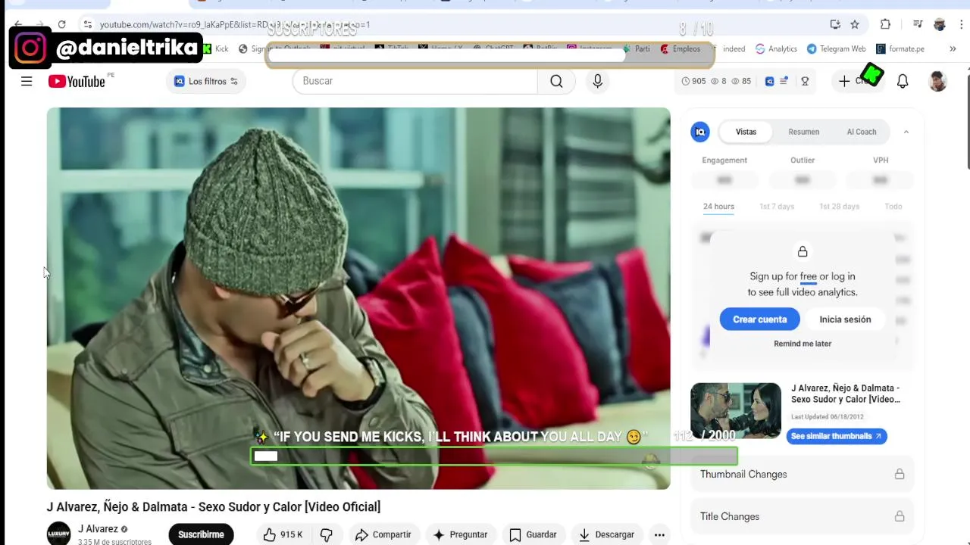970x545 pixels.
Task: Go to the YouTube home logo
Action: click(77, 81)
